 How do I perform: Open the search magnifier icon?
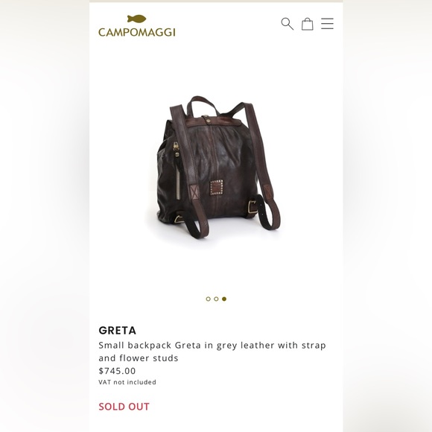[x=287, y=24]
